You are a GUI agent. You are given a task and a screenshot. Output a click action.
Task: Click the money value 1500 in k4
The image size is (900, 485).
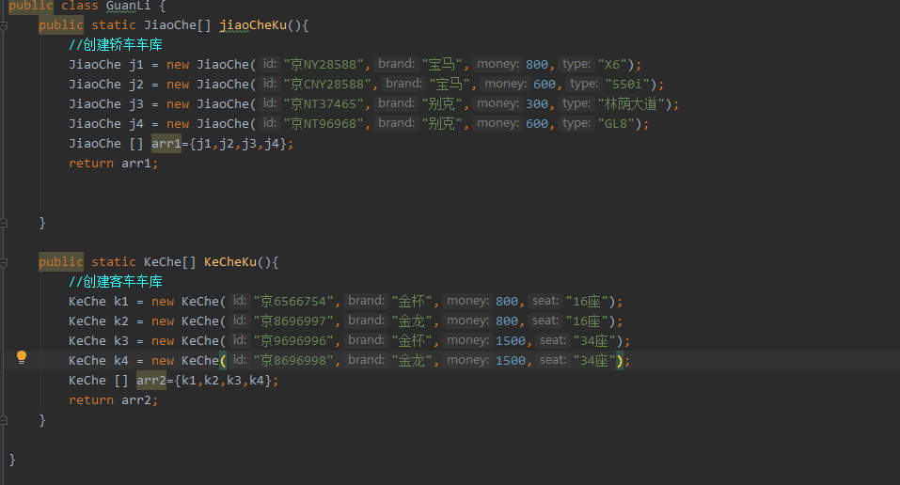pyautogui.click(x=511, y=360)
